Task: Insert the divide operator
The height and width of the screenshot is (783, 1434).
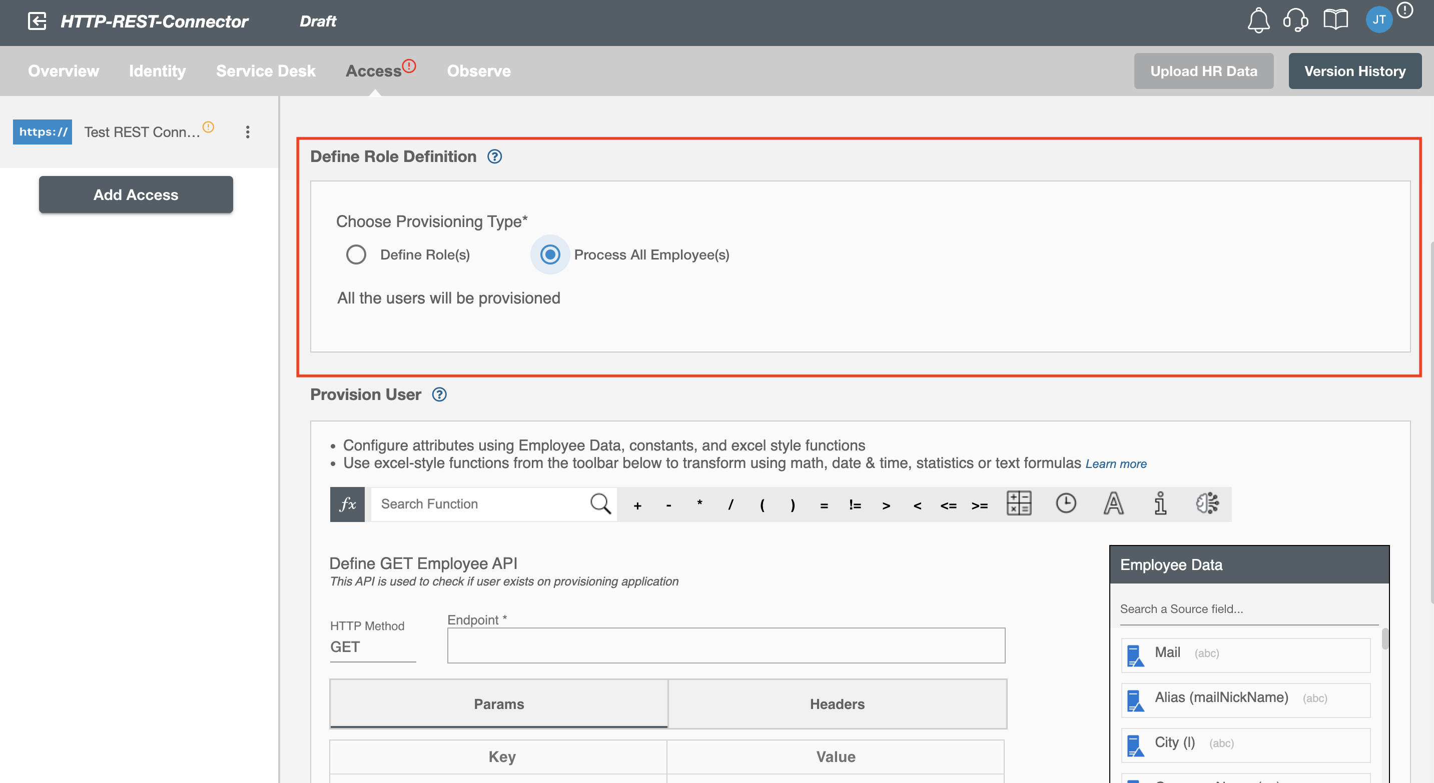Action: (731, 504)
